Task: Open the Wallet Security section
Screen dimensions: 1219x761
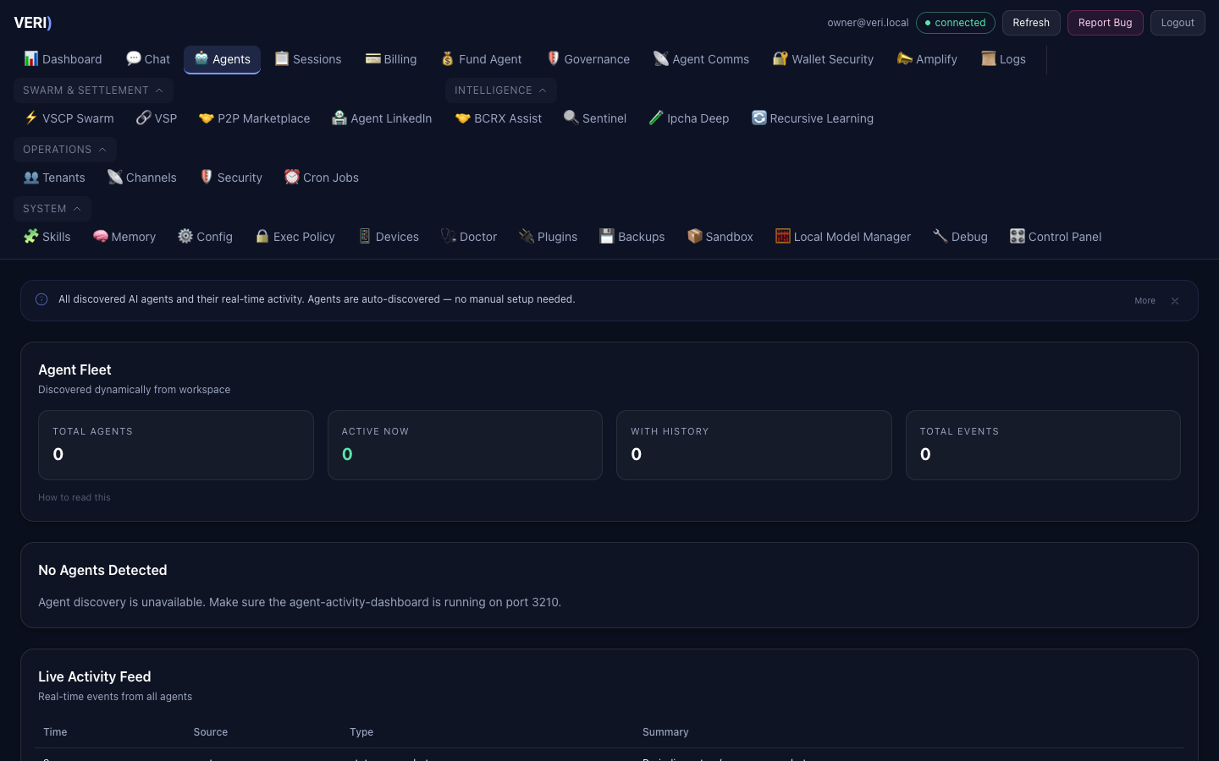Action: coord(822,59)
